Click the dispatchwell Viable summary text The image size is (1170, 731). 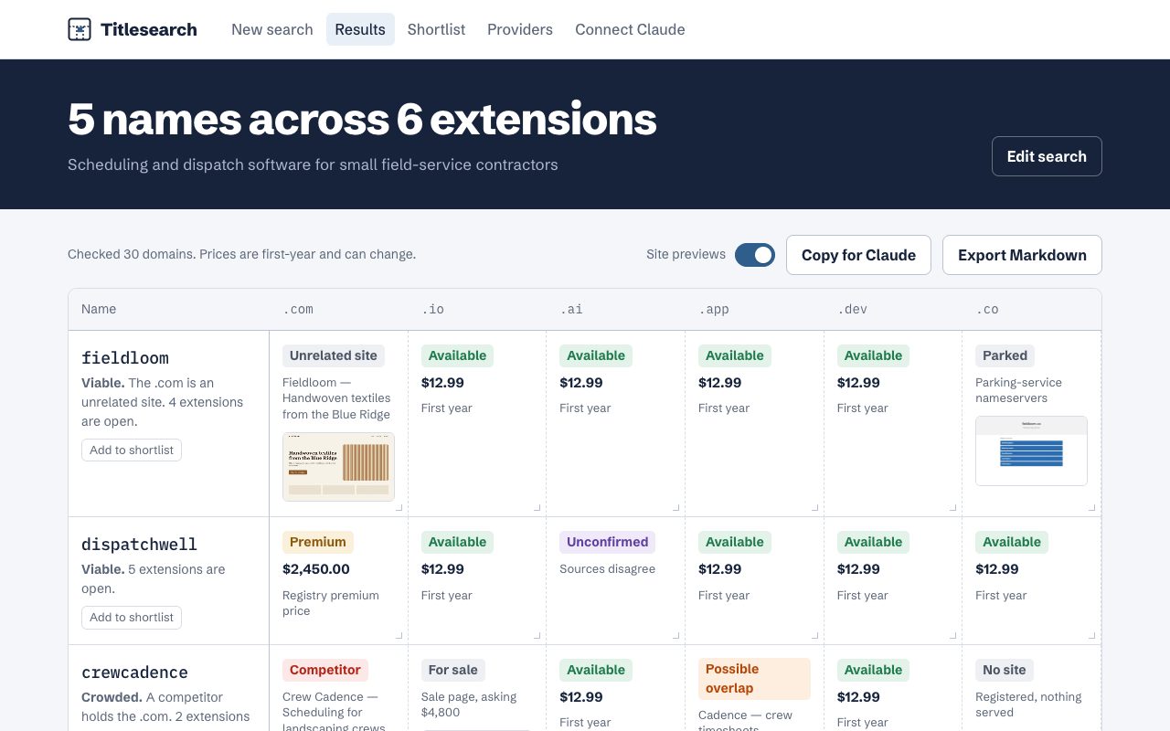(154, 578)
